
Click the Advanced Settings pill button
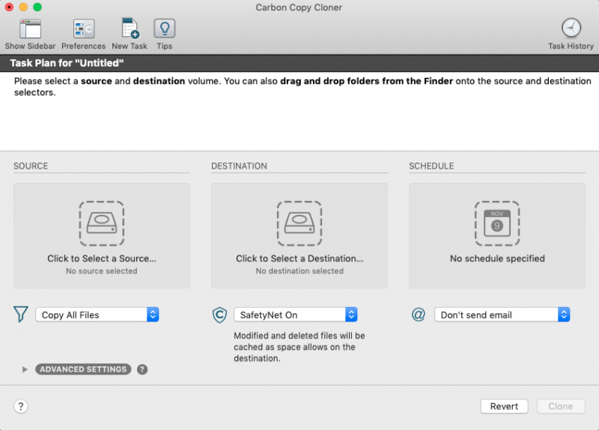click(83, 369)
